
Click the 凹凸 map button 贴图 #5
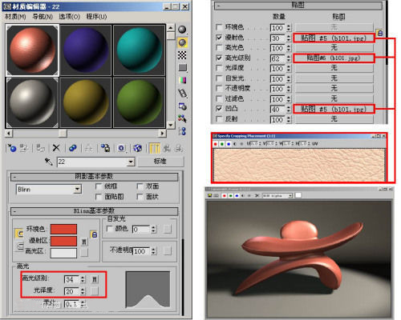click(334, 109)
